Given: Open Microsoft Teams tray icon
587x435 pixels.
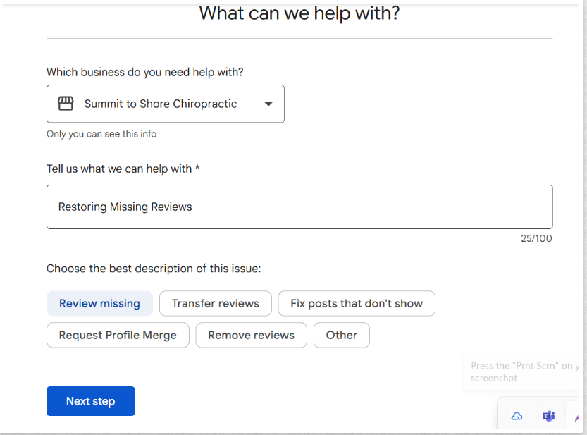Looking at the screenshot, I should point(548,416).
